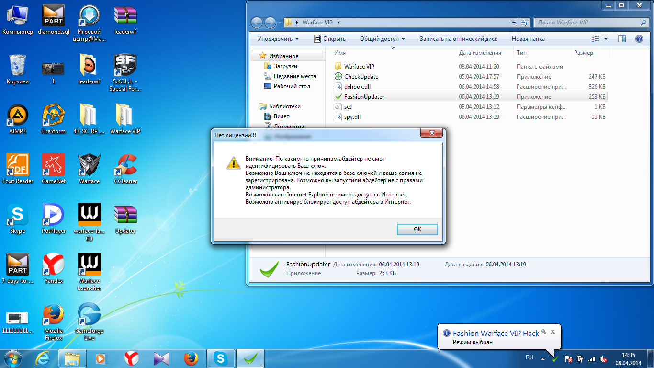Open 7-days-to desktop file
654x368 pixels.
[x=18, y=269]
